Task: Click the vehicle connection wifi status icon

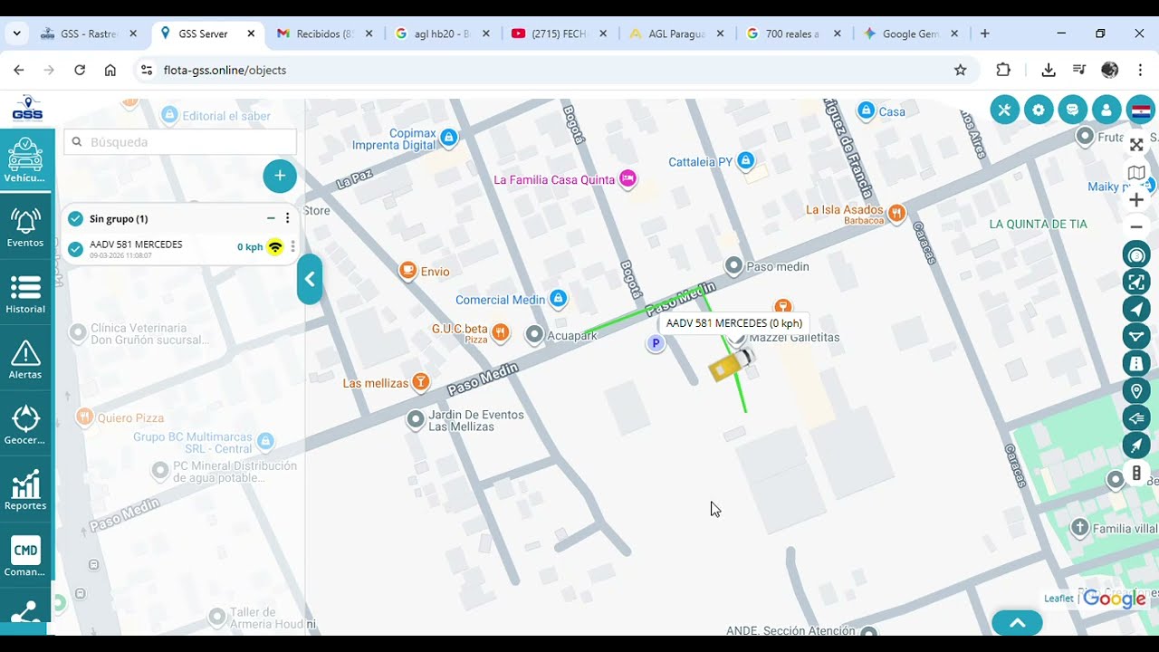Action: [275, 247]
